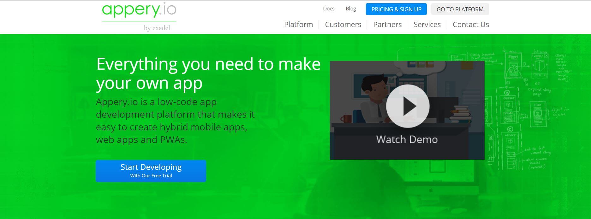Open the Docs link
The width and height of the screenshot is (591, 219).
tap(329, 9)
